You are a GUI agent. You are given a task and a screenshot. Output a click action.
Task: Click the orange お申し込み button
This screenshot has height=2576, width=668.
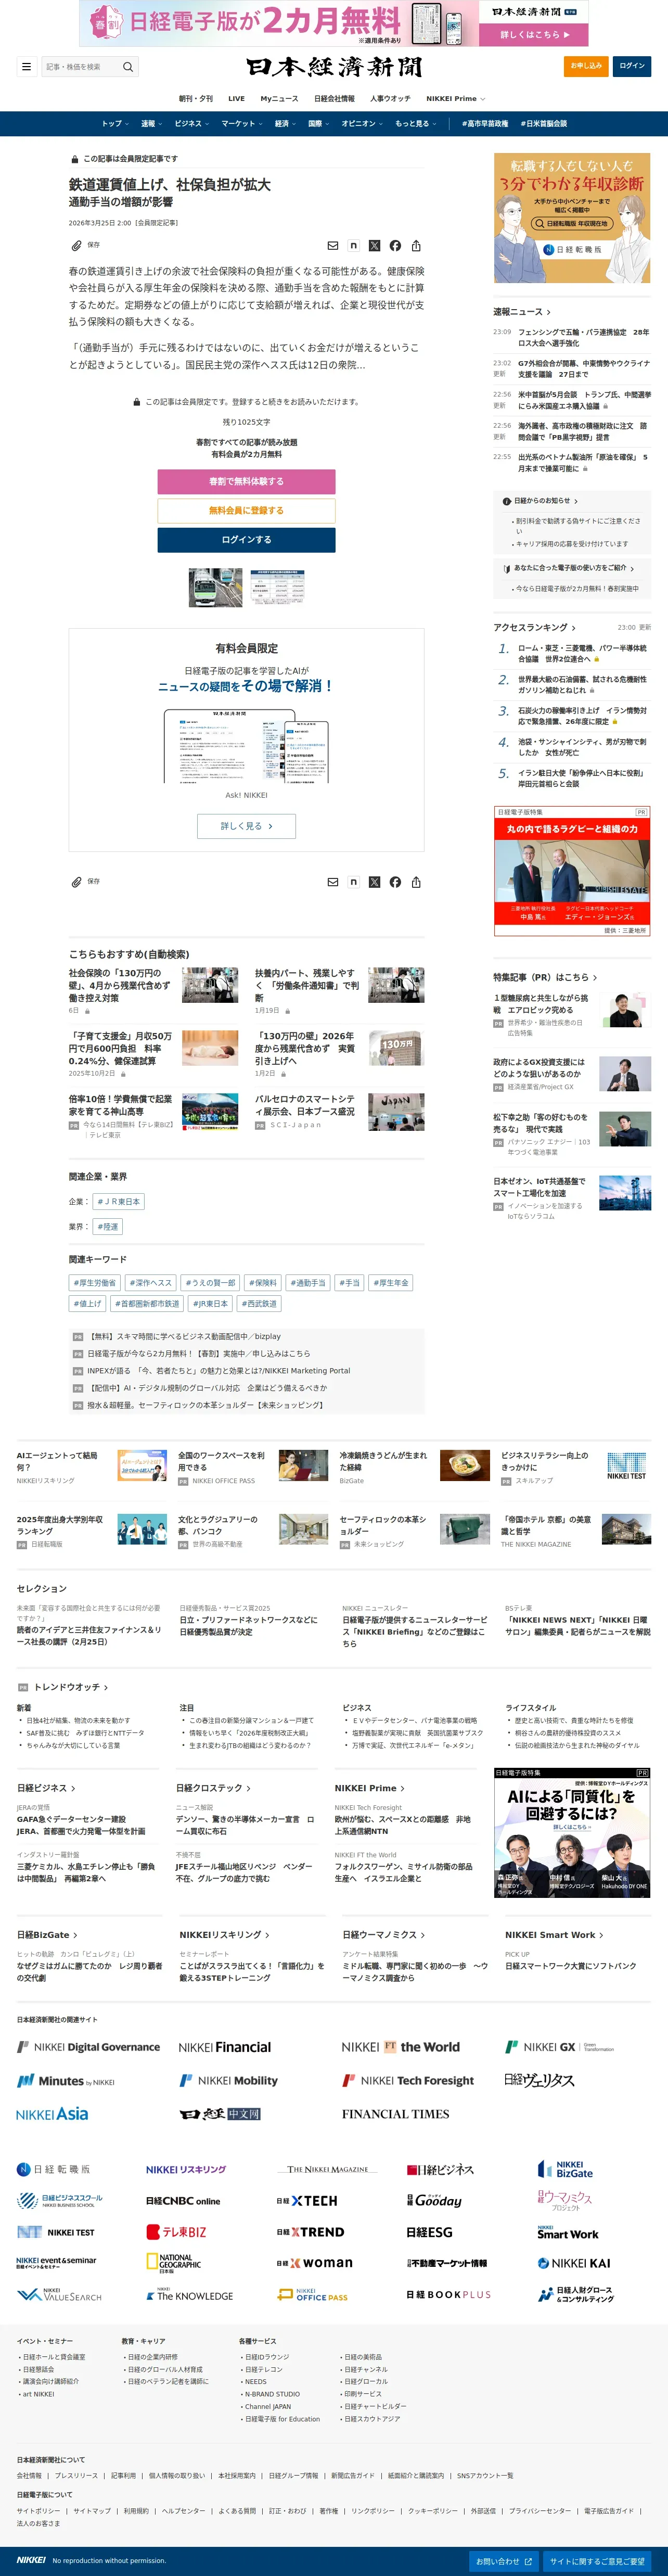[x=586, y=66]
